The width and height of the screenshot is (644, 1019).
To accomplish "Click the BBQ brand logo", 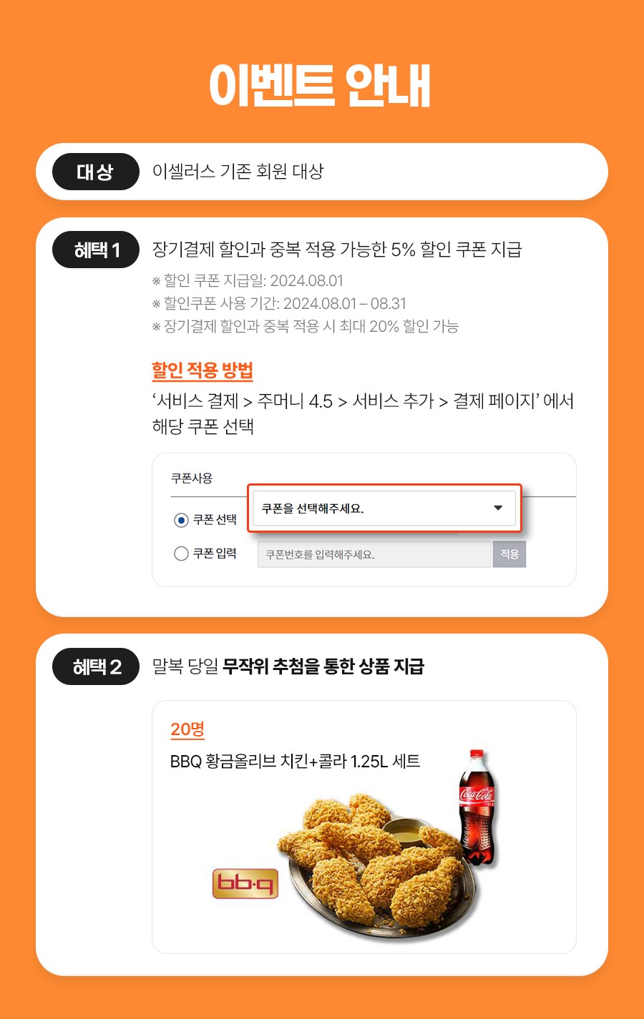I will (245, 884).
